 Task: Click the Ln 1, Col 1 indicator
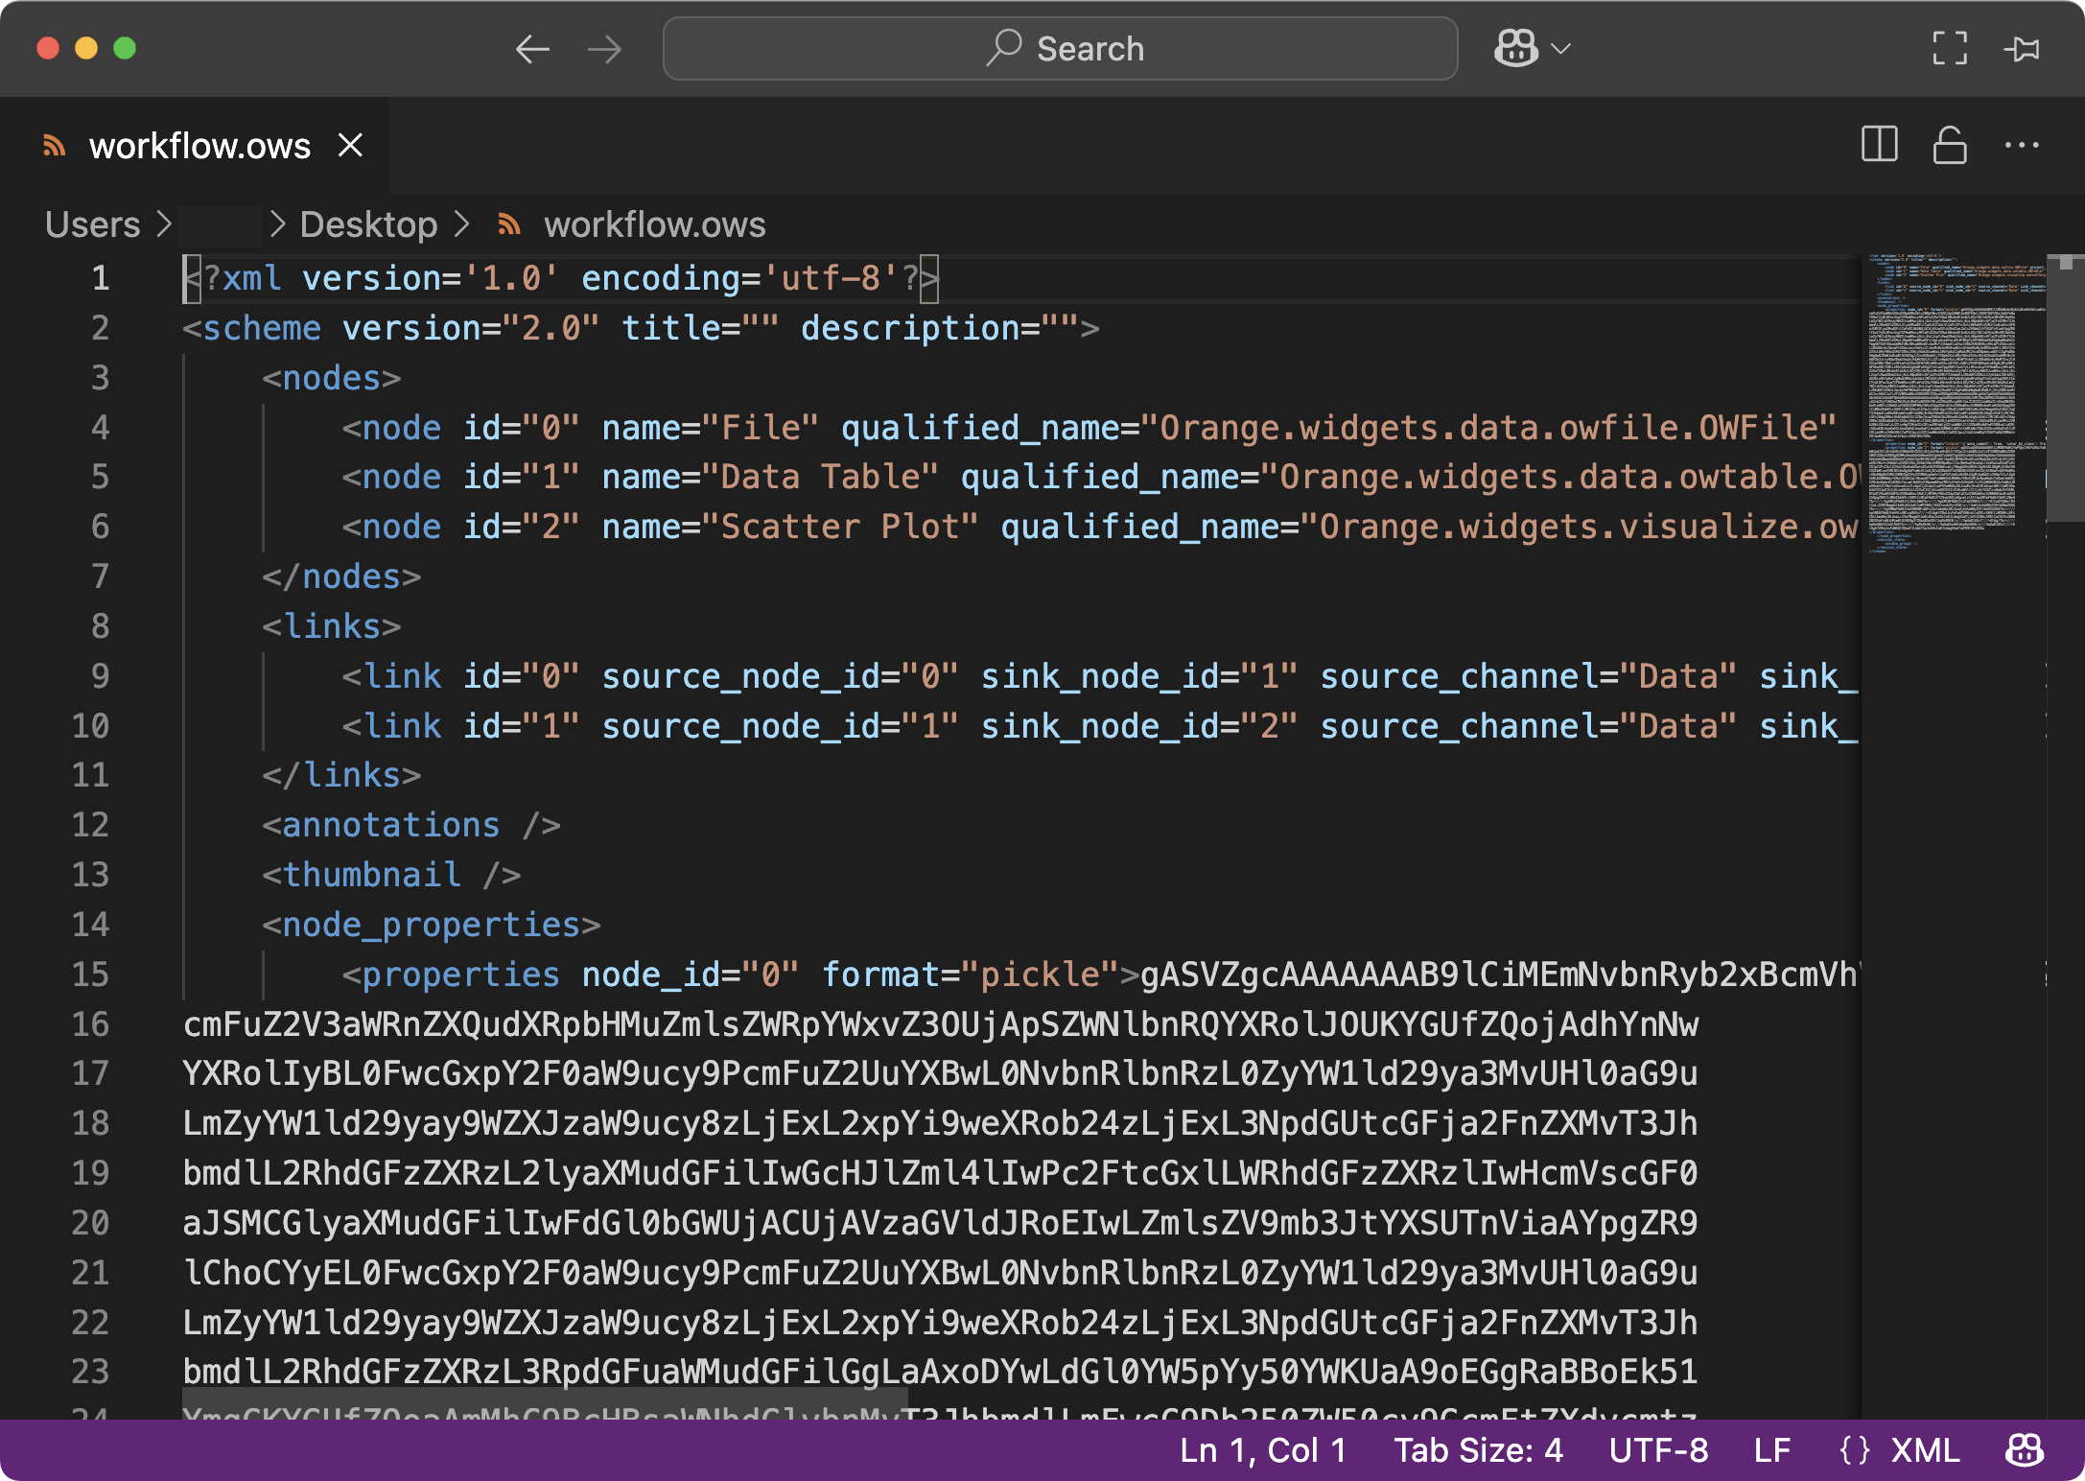1262,1450
